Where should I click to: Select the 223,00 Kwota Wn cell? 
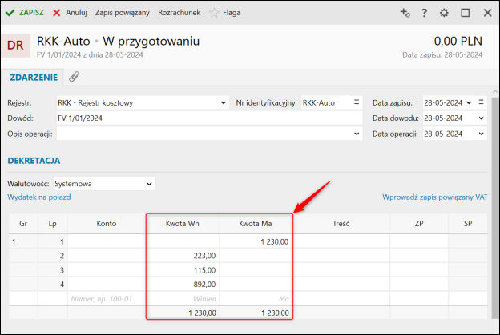[x=183, y=256]
